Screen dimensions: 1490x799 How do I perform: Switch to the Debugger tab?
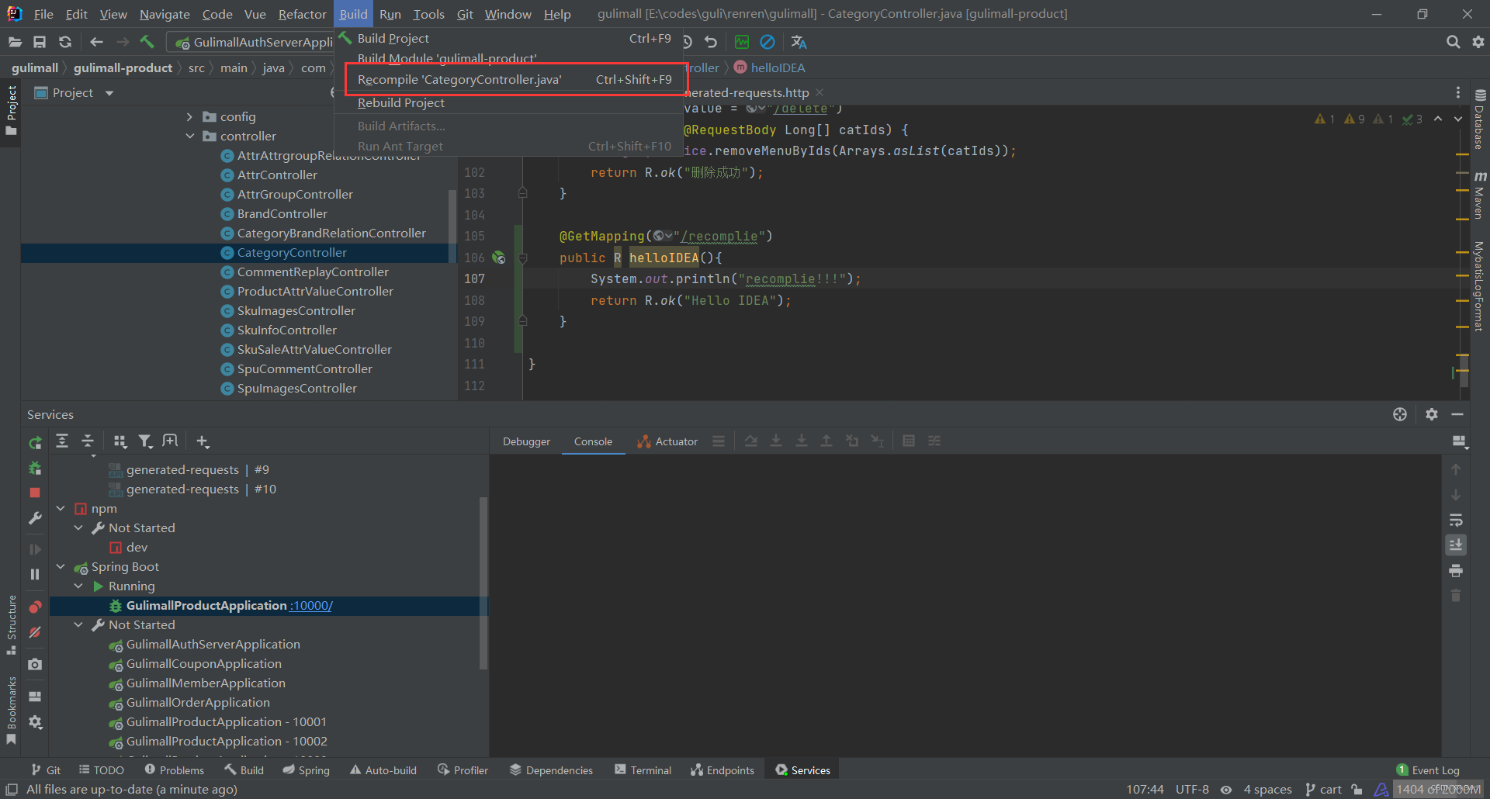pyautogui.click(x=526, y=441)
